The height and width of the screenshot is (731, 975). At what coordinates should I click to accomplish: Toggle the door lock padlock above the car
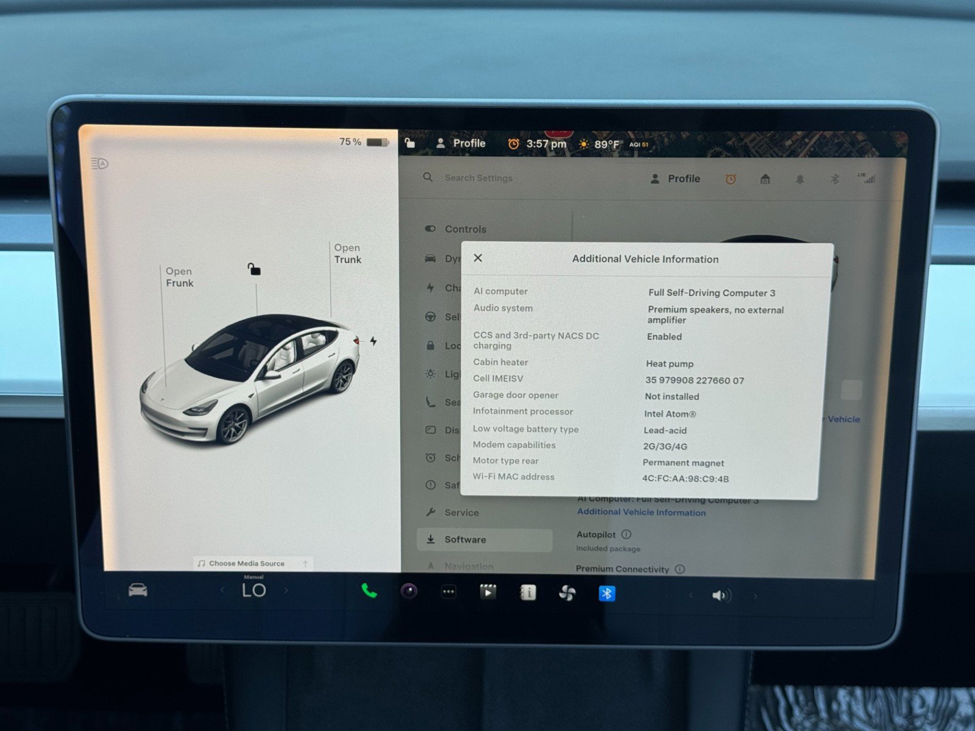[253, 270]
